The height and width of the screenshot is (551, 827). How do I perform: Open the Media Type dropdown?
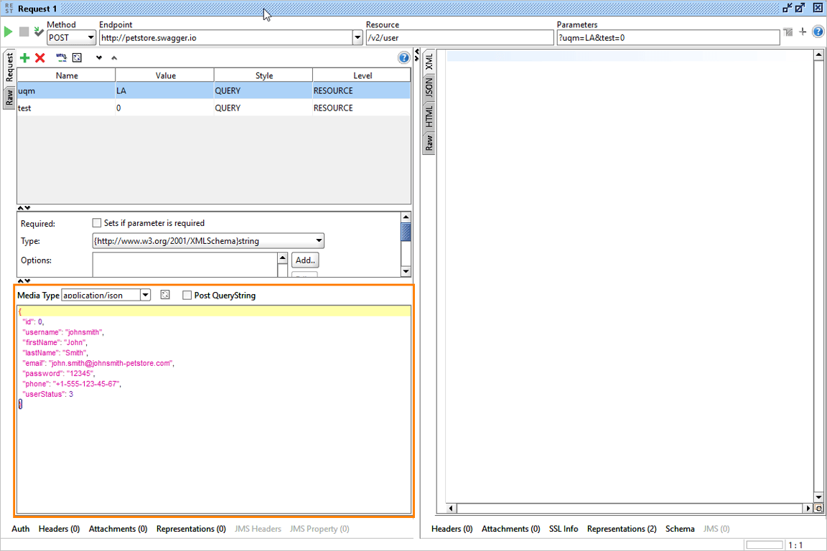[146, 296]
